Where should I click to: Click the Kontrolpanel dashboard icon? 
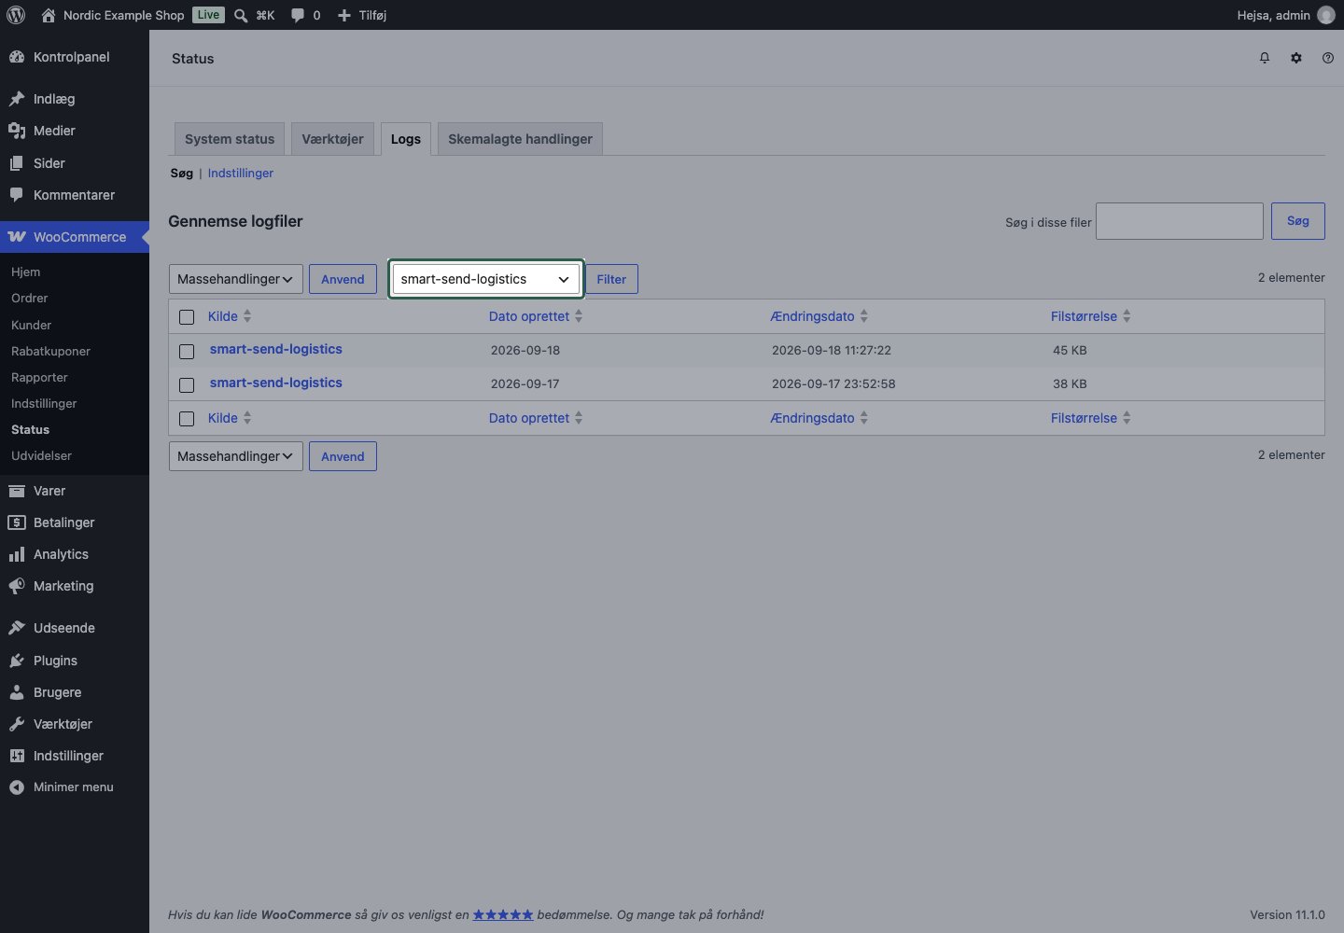[x=17, y=57]
